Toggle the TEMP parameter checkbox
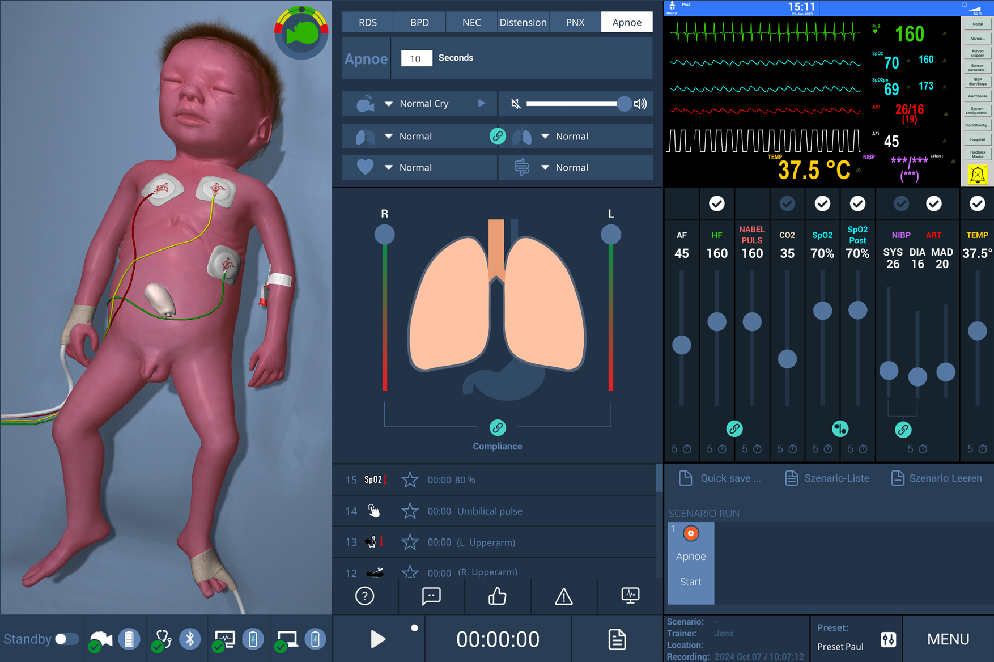 [x=977, y=203]
